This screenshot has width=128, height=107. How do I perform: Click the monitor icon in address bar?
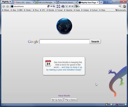(48, 6)
